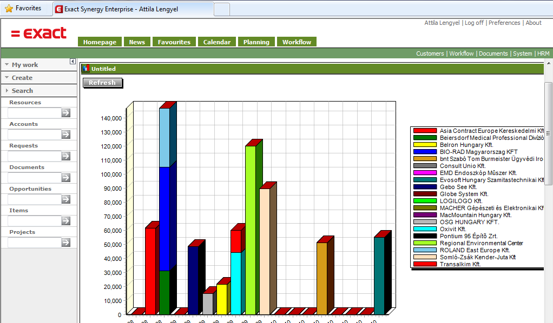This screenshot has height=323, width=553.
Task: Click the LOGILOGO Kft. legend text
Action: click(x=461, y=201)
